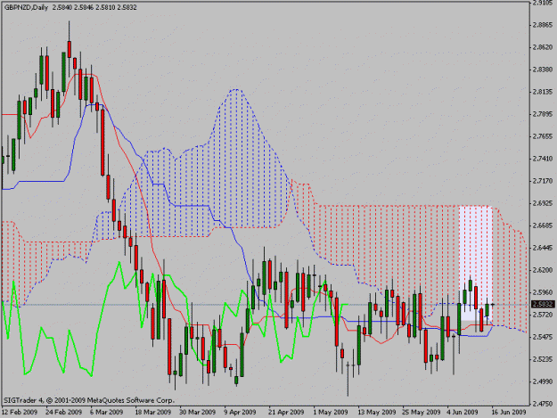557x418 pixels.
Task: Click the 9 Apr 2009 date label
Action: [x=240, y=412]
